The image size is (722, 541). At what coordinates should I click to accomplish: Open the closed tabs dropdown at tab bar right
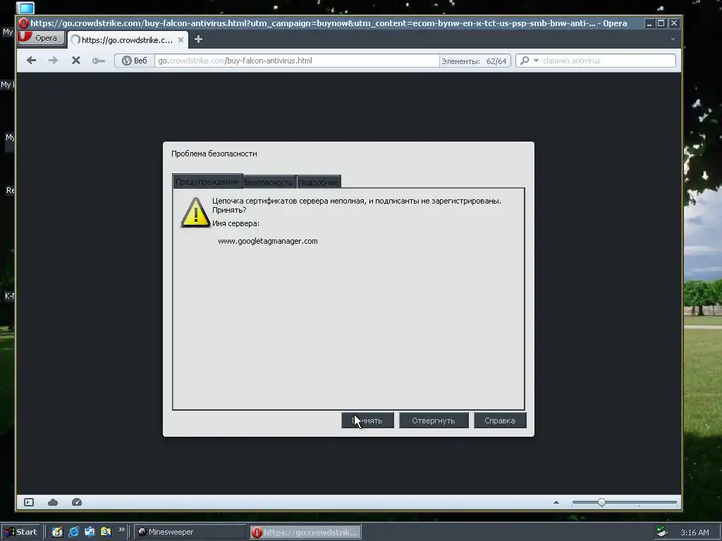point(673,39)
